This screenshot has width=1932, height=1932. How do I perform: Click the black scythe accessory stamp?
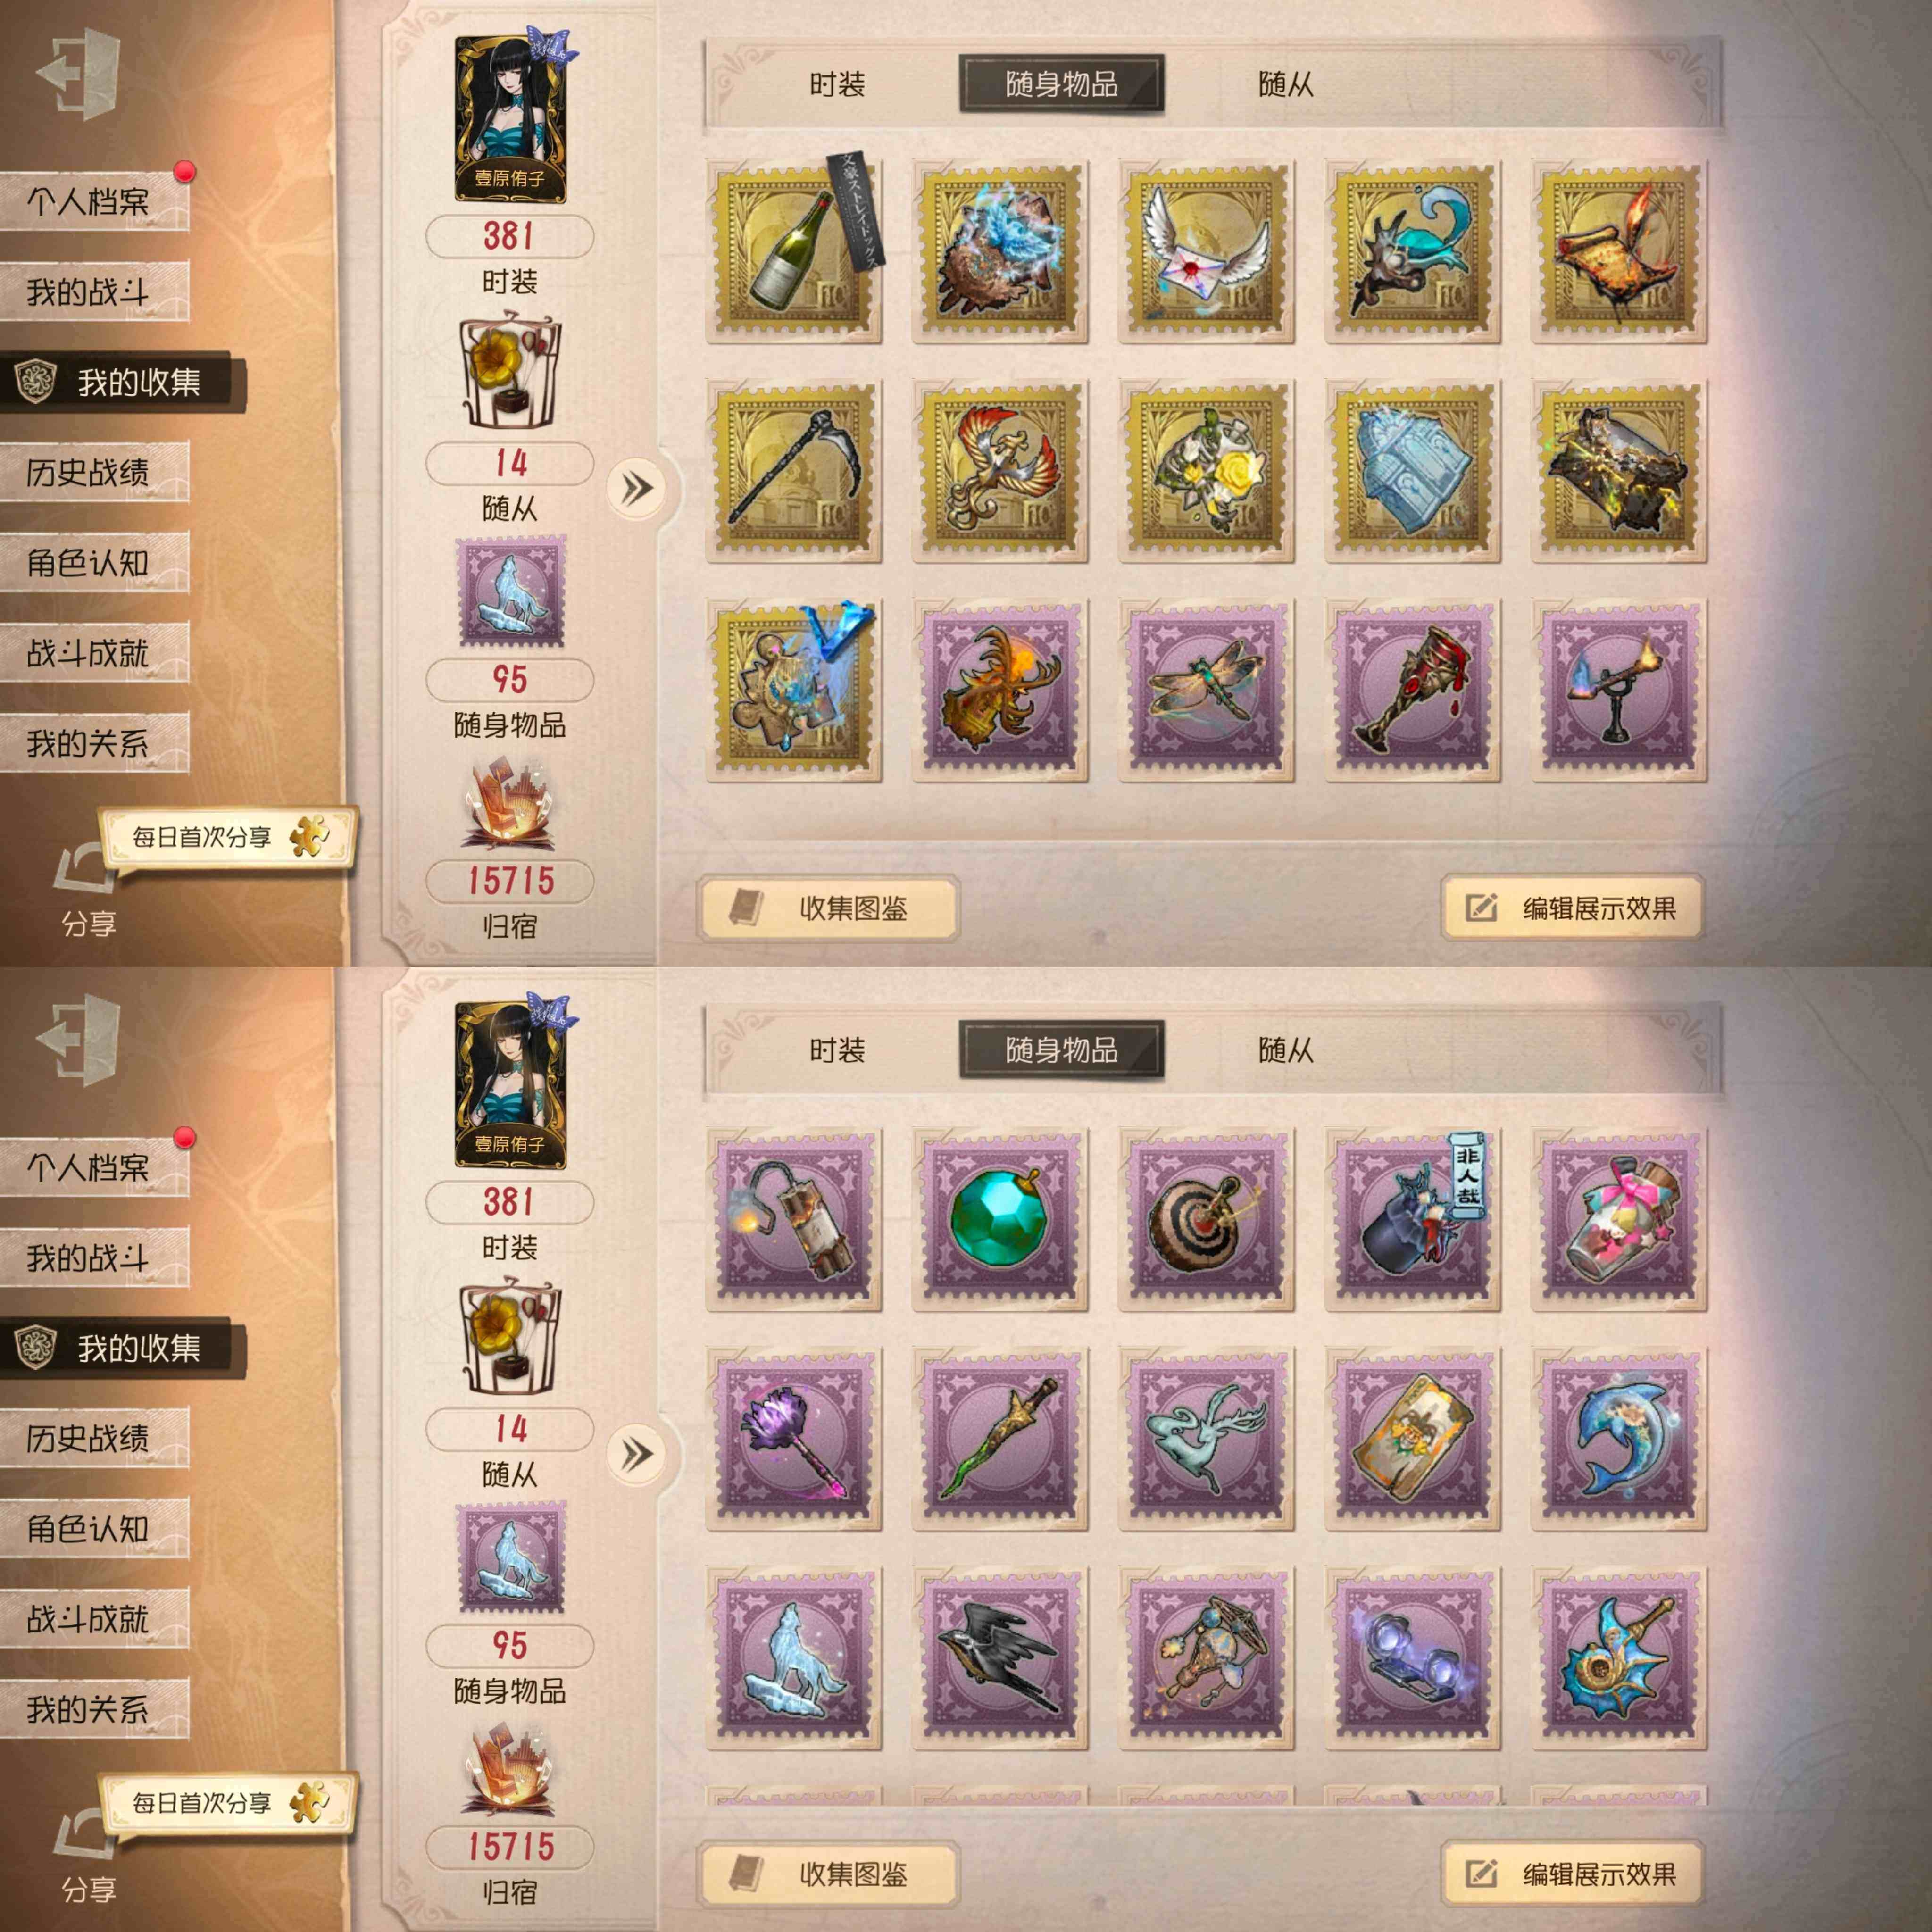pyautogui.click(x=795, y=470)
